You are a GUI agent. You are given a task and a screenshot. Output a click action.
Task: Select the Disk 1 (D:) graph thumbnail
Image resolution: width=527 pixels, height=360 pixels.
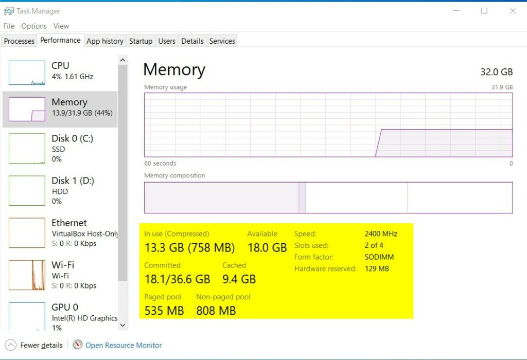coord(27,191)
